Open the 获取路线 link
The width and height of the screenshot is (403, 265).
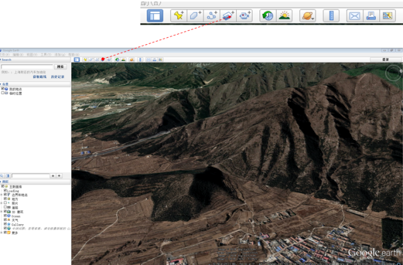pos(40,77)
